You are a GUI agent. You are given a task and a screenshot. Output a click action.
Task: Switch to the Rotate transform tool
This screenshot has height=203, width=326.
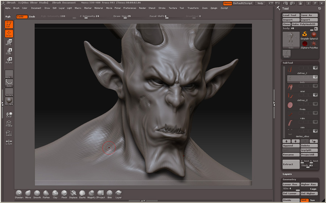tap(9, 61)
